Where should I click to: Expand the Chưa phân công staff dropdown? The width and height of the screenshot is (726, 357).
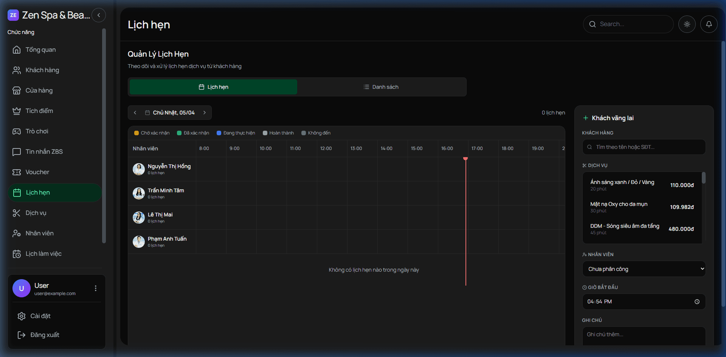click(x=644, y=269)
